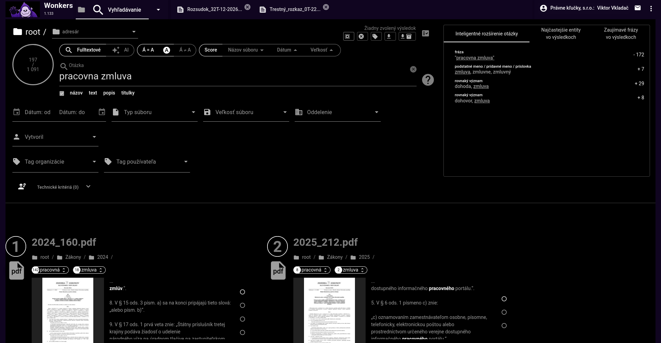
Task: Sort results by Názov súboru
Action: tap(245, 50)
